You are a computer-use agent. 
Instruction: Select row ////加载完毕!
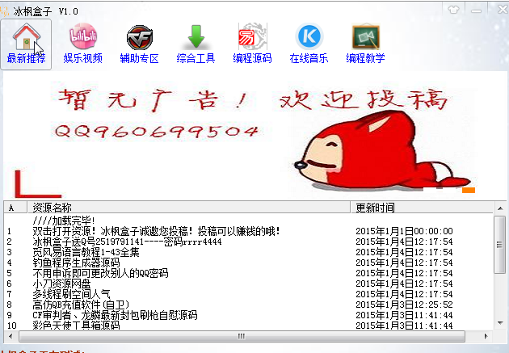pyautogui.click(x=249, y=221)
